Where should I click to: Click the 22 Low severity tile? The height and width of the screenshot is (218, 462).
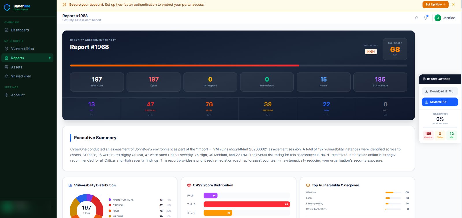click(x=327, y=109)
